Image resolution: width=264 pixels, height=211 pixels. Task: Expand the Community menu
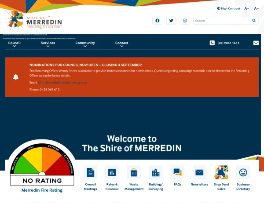pyautogui.click(x=85, y=44)
